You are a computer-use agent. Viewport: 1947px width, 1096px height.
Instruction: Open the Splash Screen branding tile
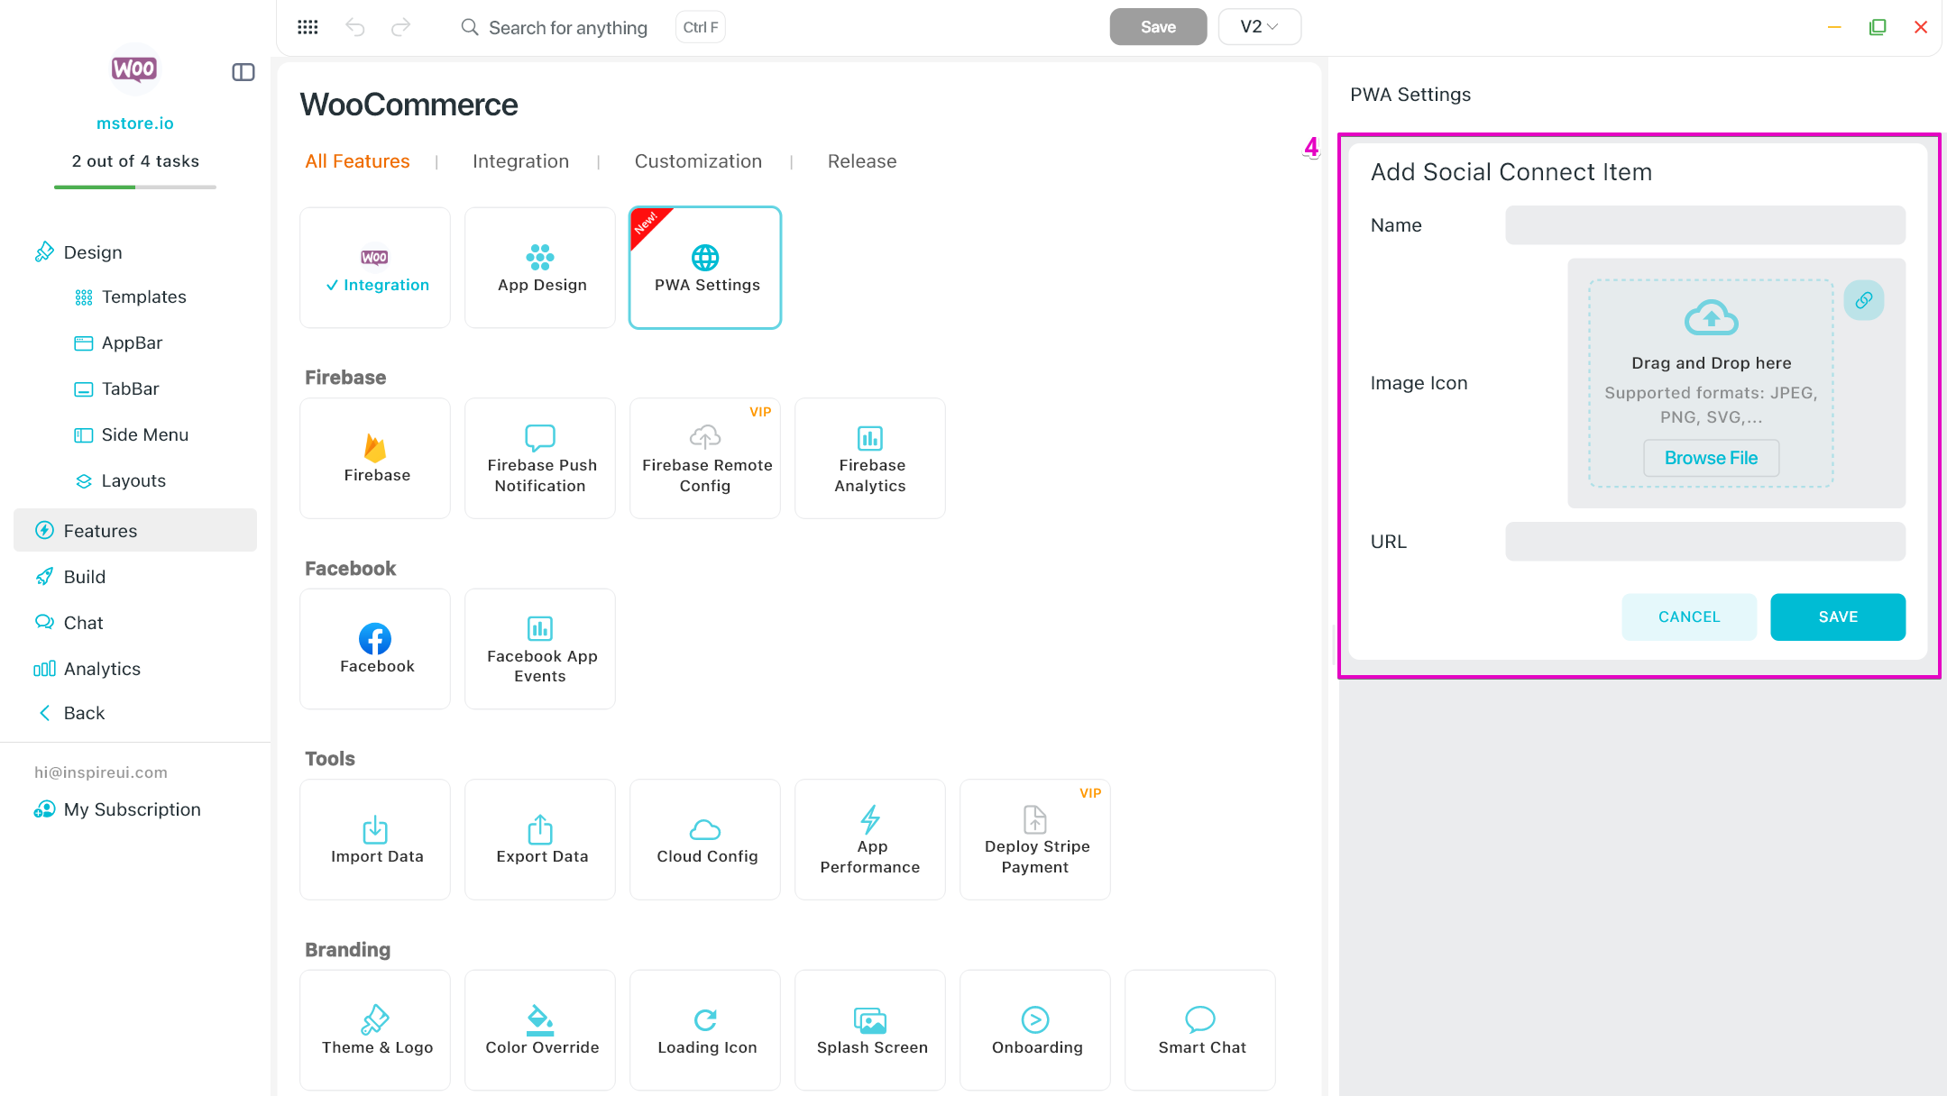click(870, 1029)
